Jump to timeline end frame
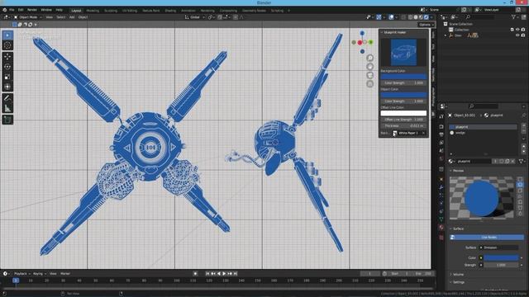 [236, 274]
